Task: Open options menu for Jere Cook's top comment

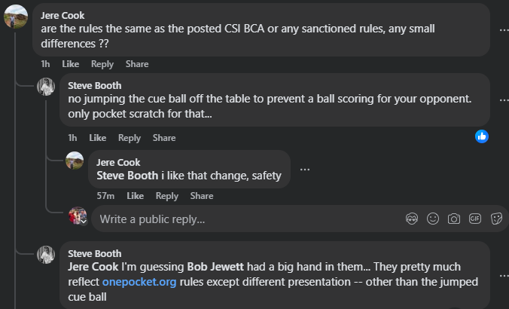Action: (504, 30)
